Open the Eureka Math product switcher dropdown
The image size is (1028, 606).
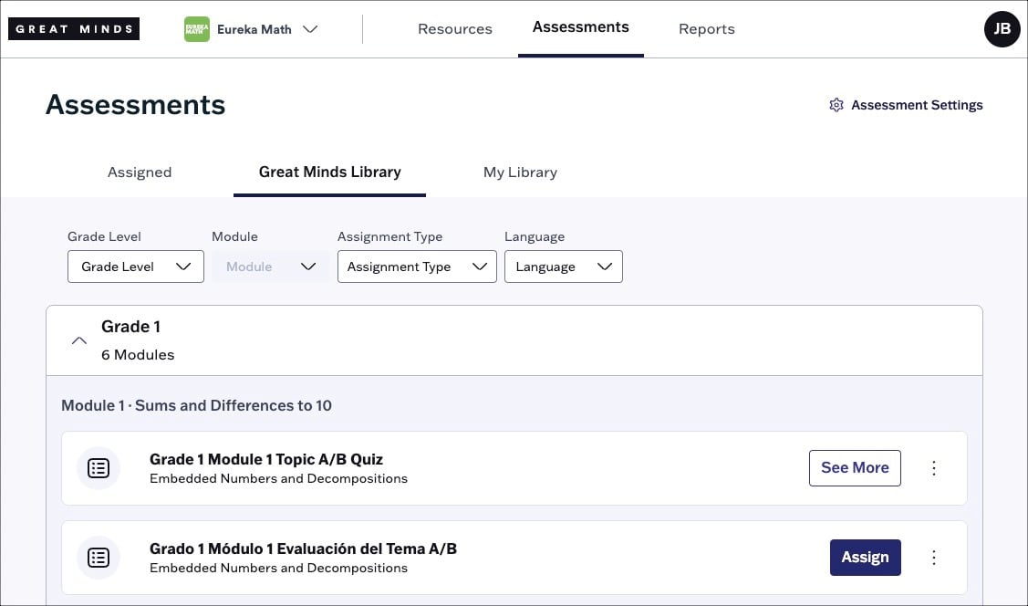click(309, 29)
